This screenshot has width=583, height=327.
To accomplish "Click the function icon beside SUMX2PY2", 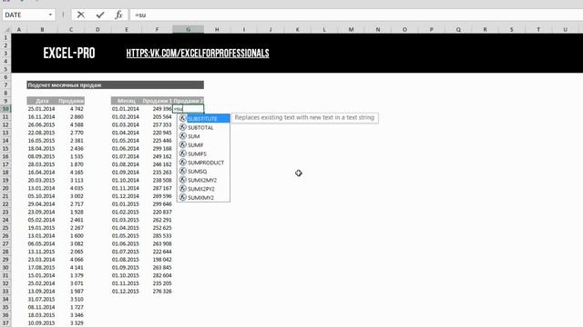I will [x=182, y=189].
